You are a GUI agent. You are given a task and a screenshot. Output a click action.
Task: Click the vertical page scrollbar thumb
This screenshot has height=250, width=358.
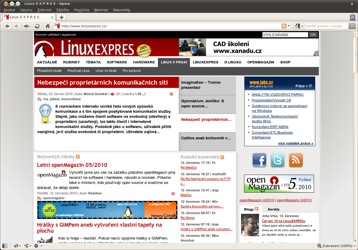pyautogui.click(x=355, y=54)
